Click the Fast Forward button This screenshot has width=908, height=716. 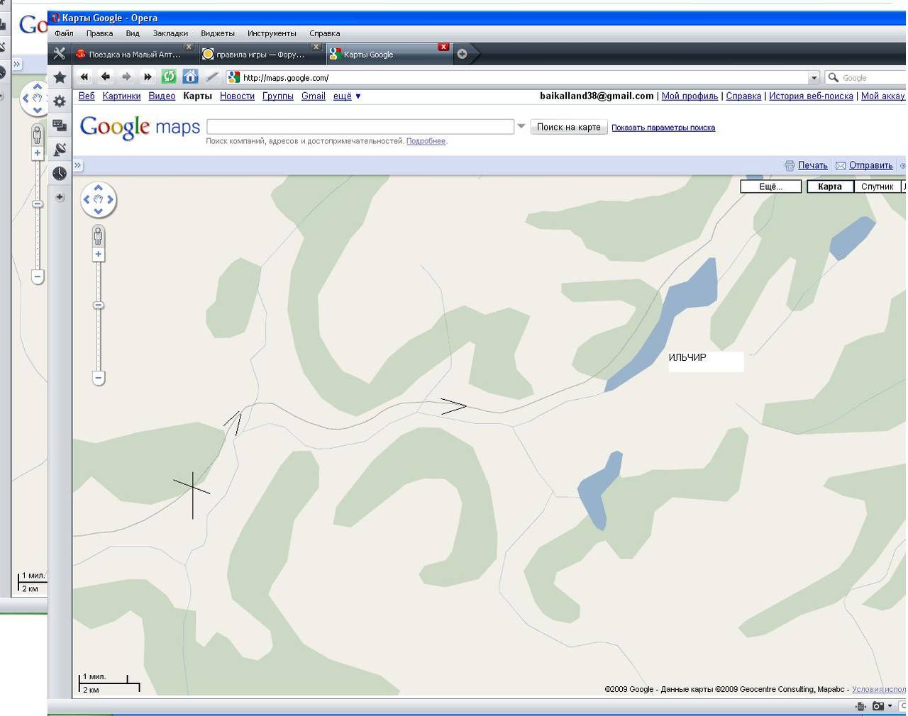148,77
